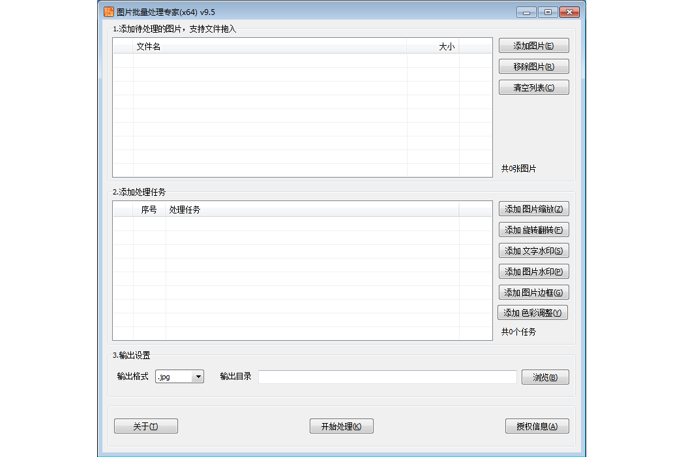This screenshot has width=684, height=457.
Task: View 授权信息 license information
Action: pyautogui.click(x=537, y=426)
